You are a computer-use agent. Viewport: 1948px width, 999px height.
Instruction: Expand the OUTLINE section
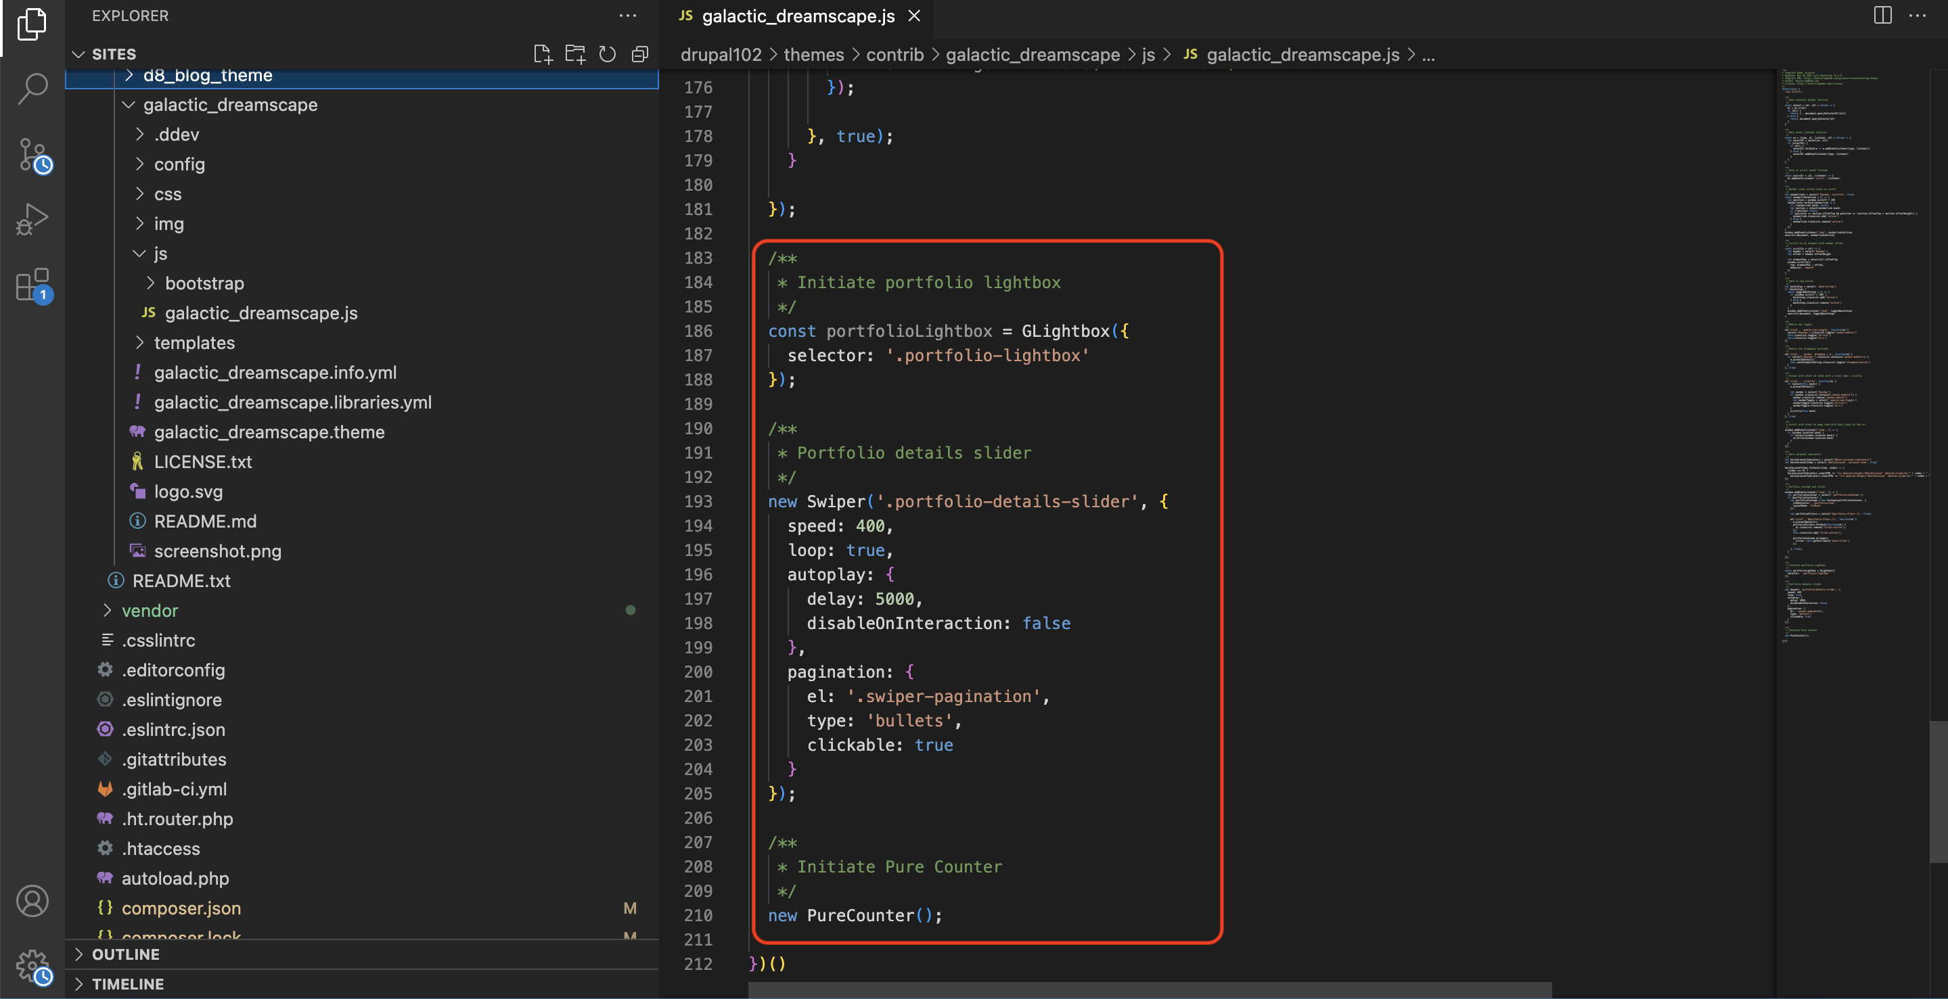coord(126,954)
